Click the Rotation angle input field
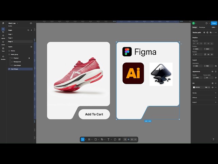The width and height of the screenshot is (218, 164). click(x=198, y=54)
